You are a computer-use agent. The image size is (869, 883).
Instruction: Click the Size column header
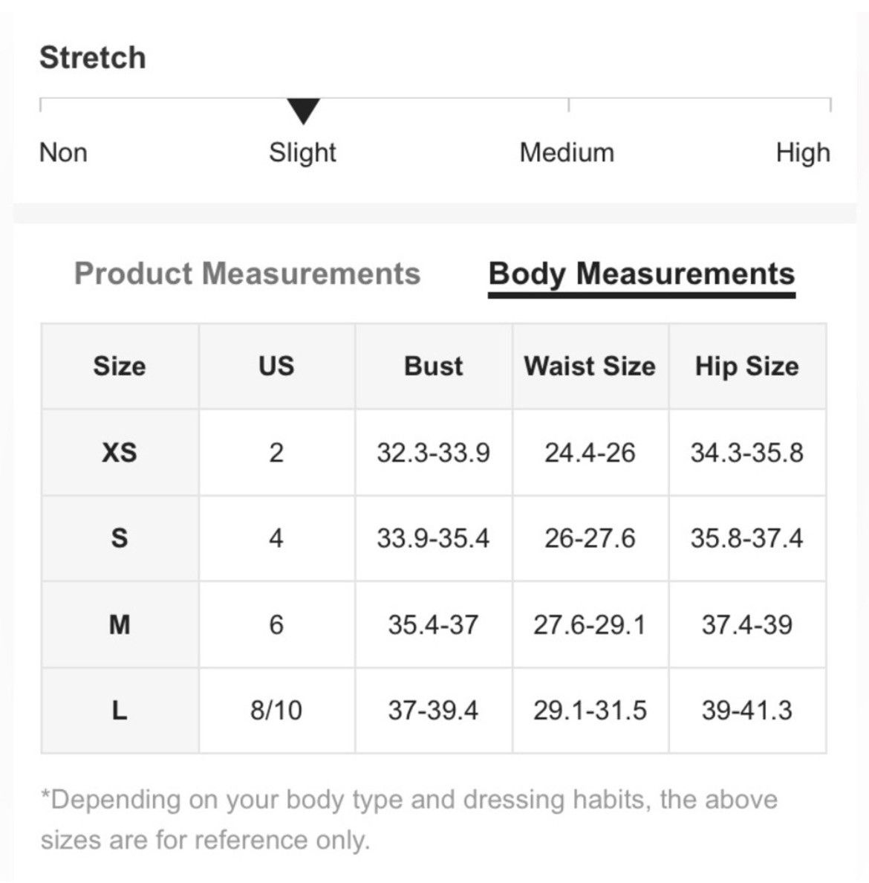[120, 366]
